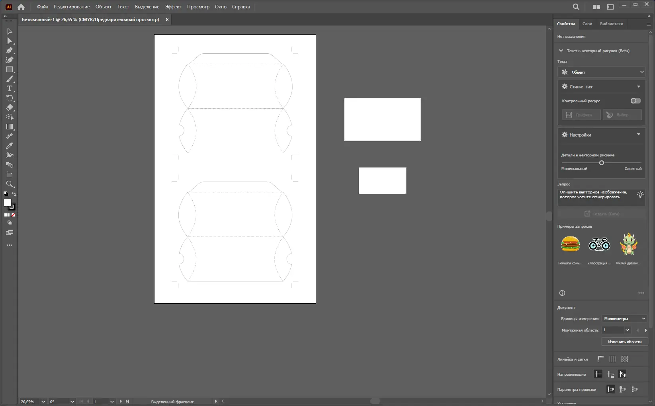The height and width of the screenshot is (406, 655).
Task: Select the Pen tool
Action: (x=10, y=51)
